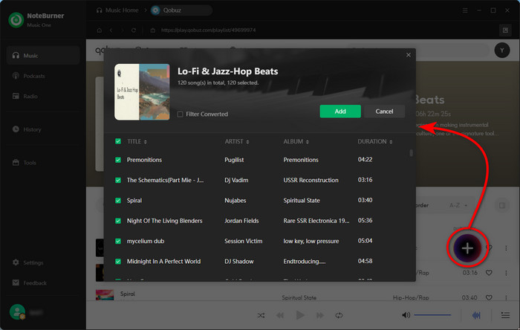Click the browser home icon

click(99, 30)
